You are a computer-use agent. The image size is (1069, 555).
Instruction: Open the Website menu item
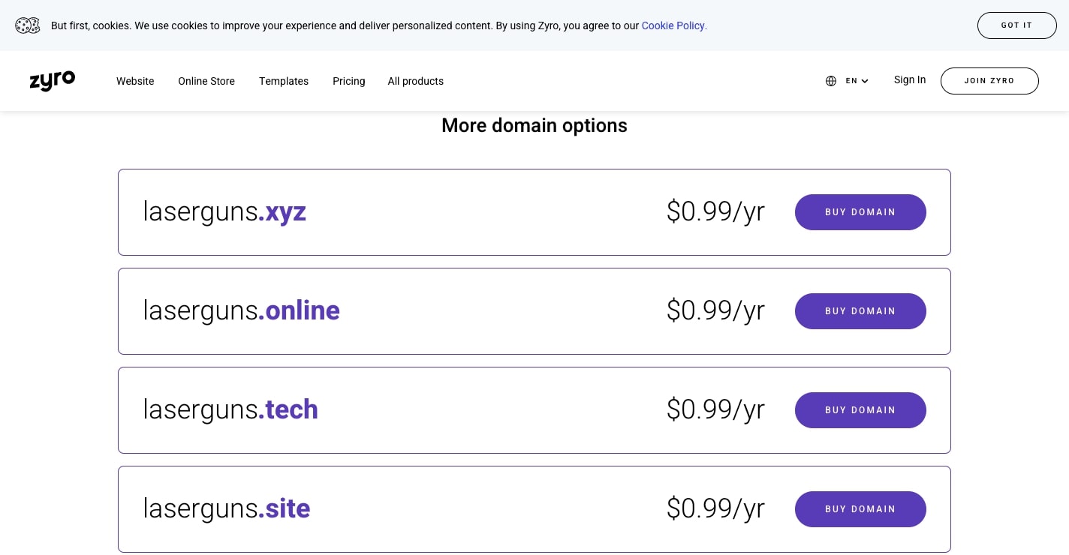tap(135, 81)
